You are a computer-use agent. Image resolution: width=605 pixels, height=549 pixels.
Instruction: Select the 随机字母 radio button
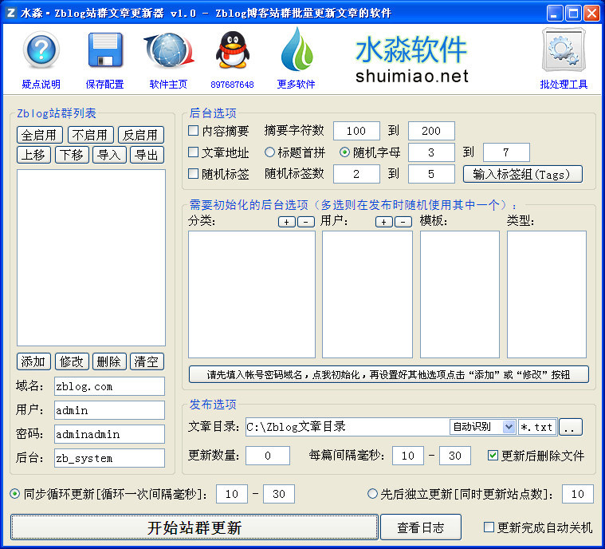(x=344, y=152)
